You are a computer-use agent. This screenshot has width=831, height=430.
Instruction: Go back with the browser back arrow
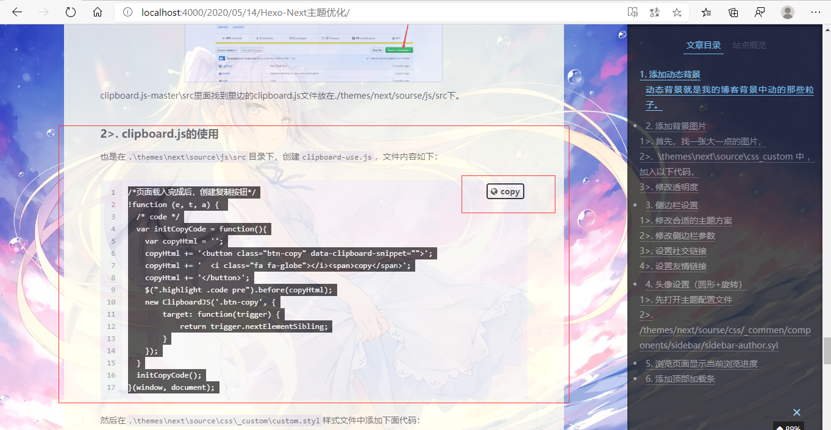point(16,12)
